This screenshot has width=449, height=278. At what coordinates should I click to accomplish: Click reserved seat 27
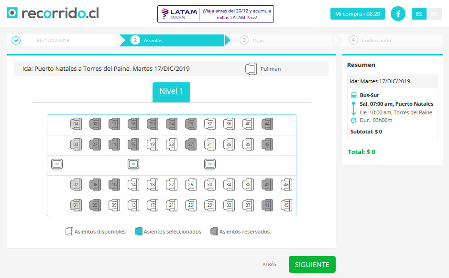[x=191, y=145]
